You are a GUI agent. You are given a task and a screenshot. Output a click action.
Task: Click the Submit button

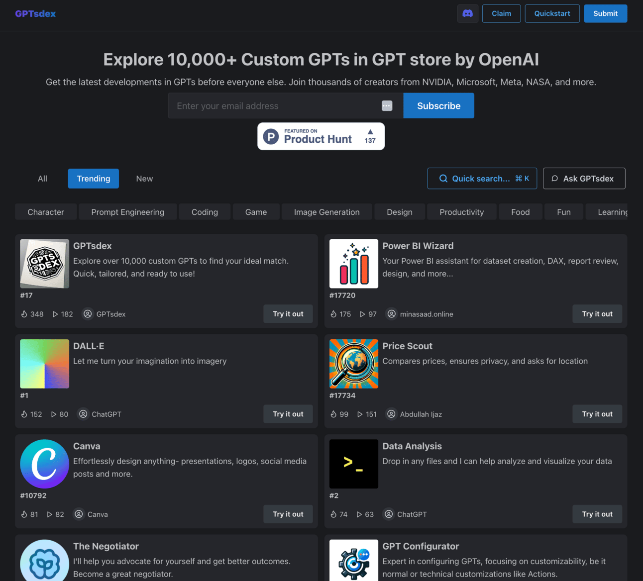606,13
